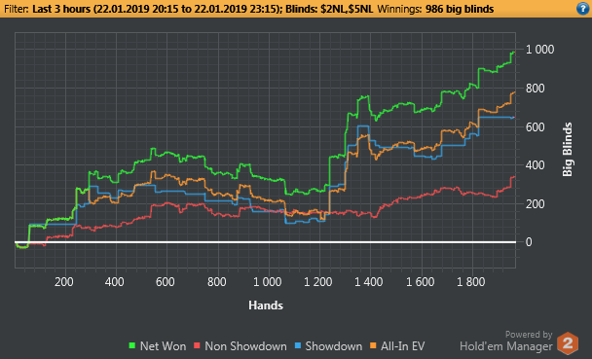592x359 pixels.
Task: Click the green Net Won legend swatch
Action: (x=131, y=345)
